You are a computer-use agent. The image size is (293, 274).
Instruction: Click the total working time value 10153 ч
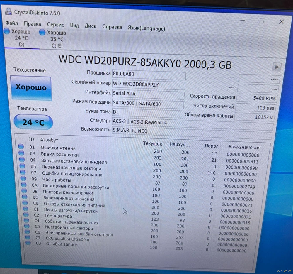pos(255,116)
